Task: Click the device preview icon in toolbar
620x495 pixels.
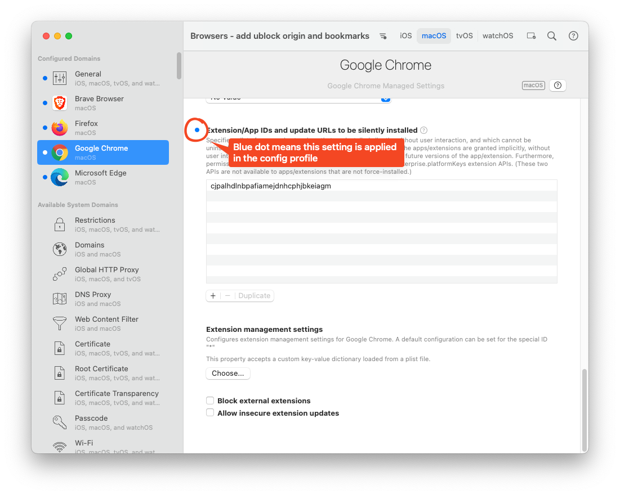Action: click(x=531, y=36)
